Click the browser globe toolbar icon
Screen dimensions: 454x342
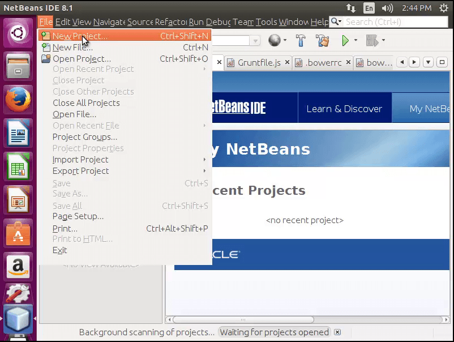(x=274, y=40)
